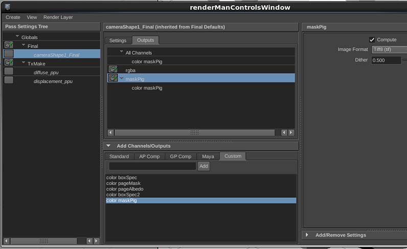Click outputs list rightmost scroll arrow
Screen dimensions: 407x249
291,132
